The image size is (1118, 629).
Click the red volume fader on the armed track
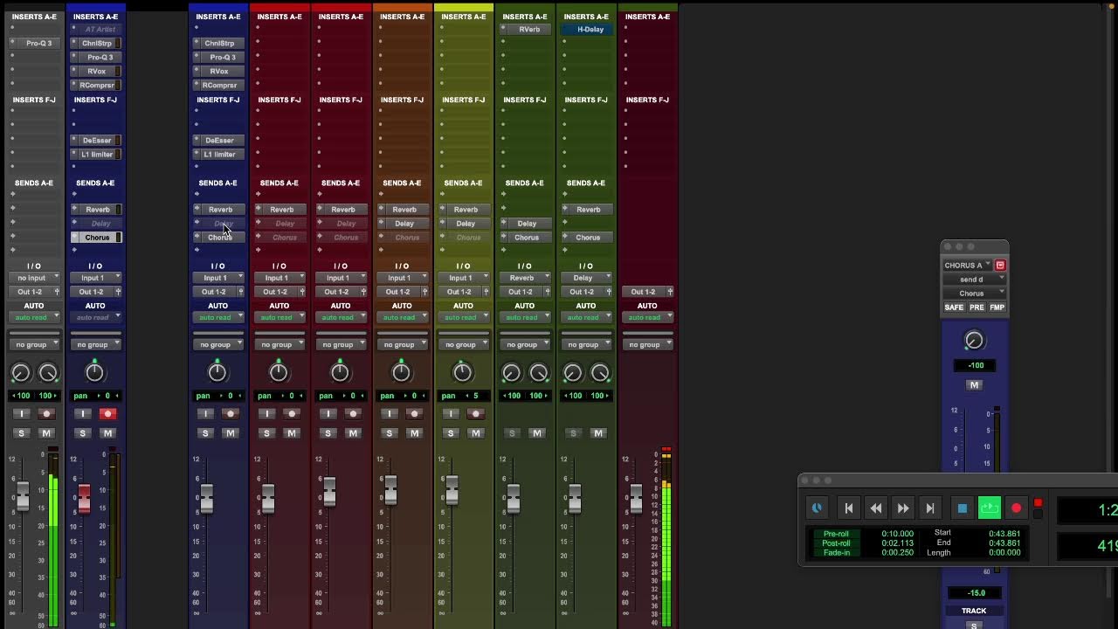tap(84, 499)
